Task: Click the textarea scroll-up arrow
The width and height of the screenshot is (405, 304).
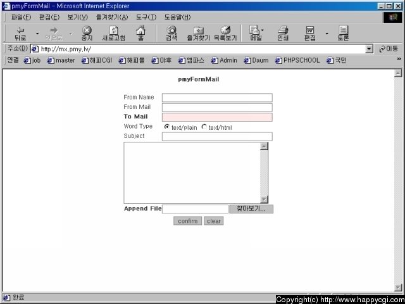Action: 264,146
